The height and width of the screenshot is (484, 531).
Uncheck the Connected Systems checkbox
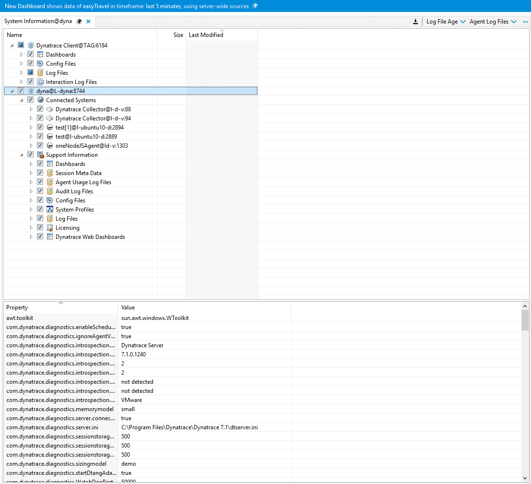point(31,100)
